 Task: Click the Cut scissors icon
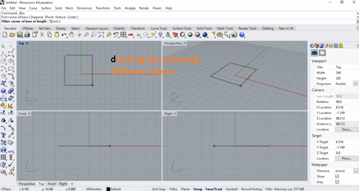point(42,34)
